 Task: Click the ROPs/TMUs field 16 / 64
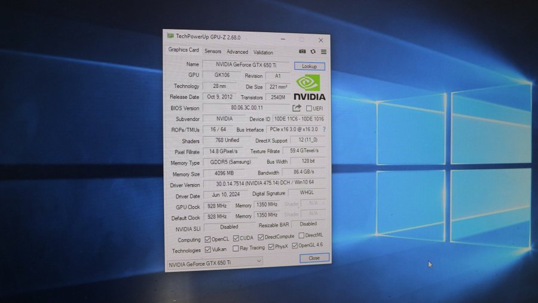pyautogui.click(x=218, y=129)
